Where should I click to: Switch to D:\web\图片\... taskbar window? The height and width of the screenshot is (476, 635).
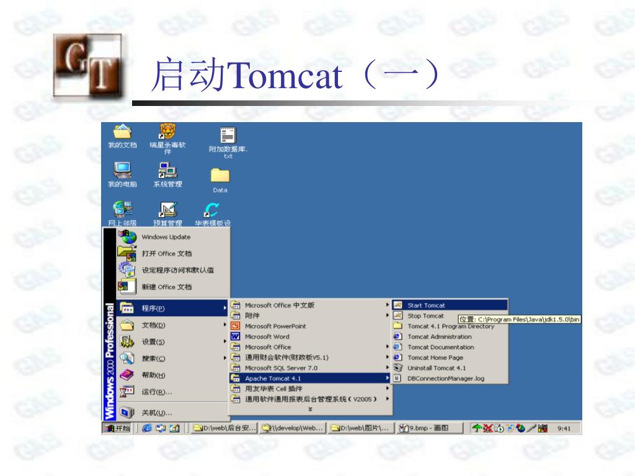point(361,428)
